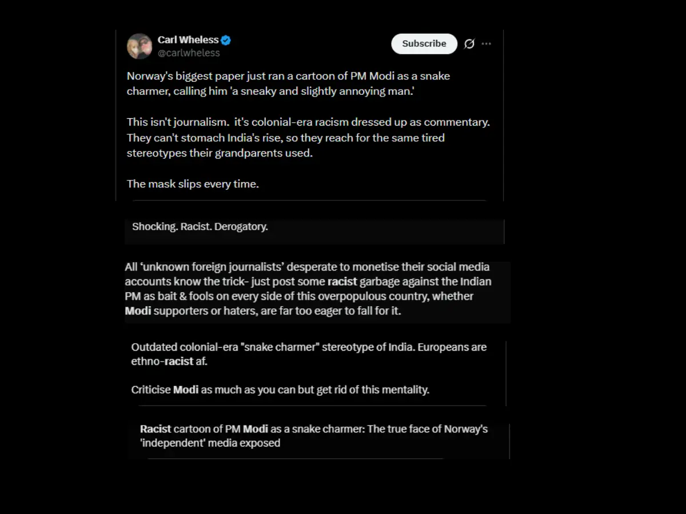
Task: Click bold "Modi" before "supporters or haters"
Action: 138,311
